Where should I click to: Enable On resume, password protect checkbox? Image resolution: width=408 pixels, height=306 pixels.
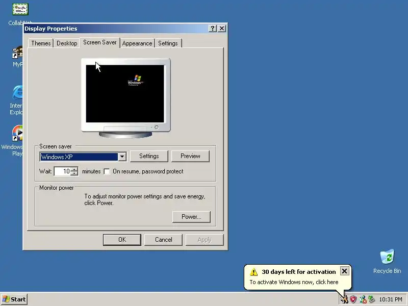click(107, 171)
